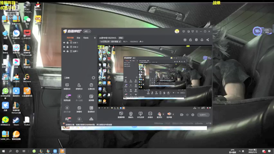Open the taskbar clock showing 19:44
Image resolution: width=274 pixels, height=154 pixels.
pos(252,151)
